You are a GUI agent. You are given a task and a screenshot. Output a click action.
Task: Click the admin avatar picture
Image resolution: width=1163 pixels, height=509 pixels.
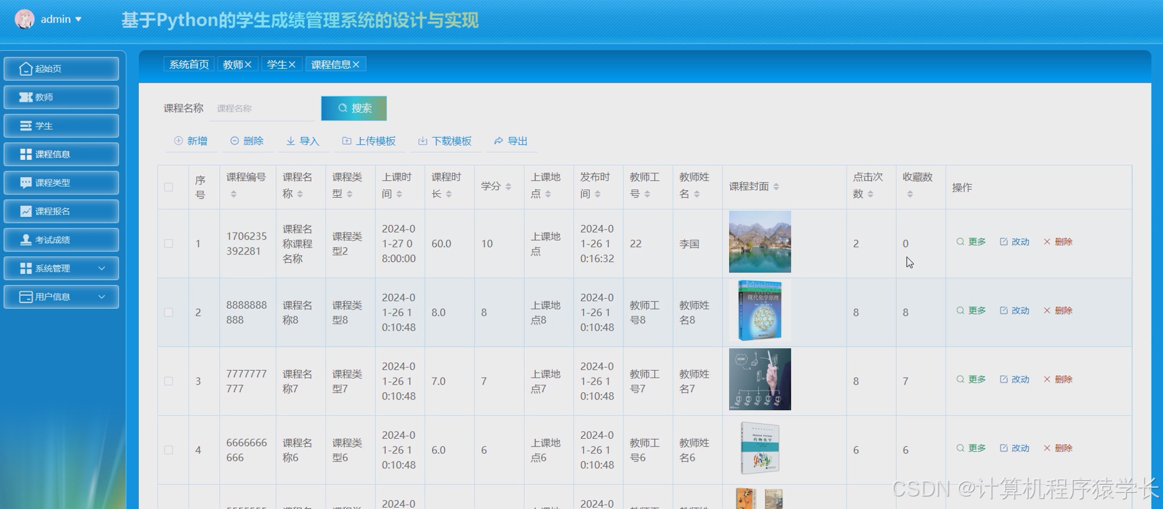[24, 19]
